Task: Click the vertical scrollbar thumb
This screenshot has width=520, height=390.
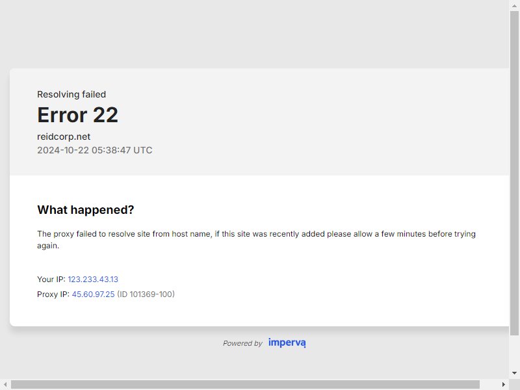Action: [514, 173]
